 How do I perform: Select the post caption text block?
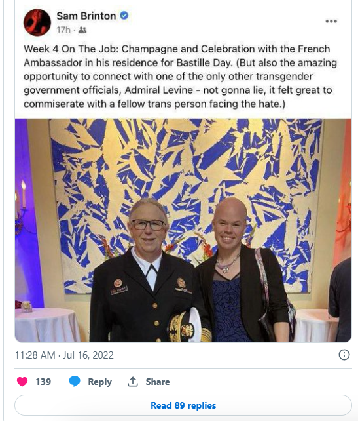(x=181, y=77)
